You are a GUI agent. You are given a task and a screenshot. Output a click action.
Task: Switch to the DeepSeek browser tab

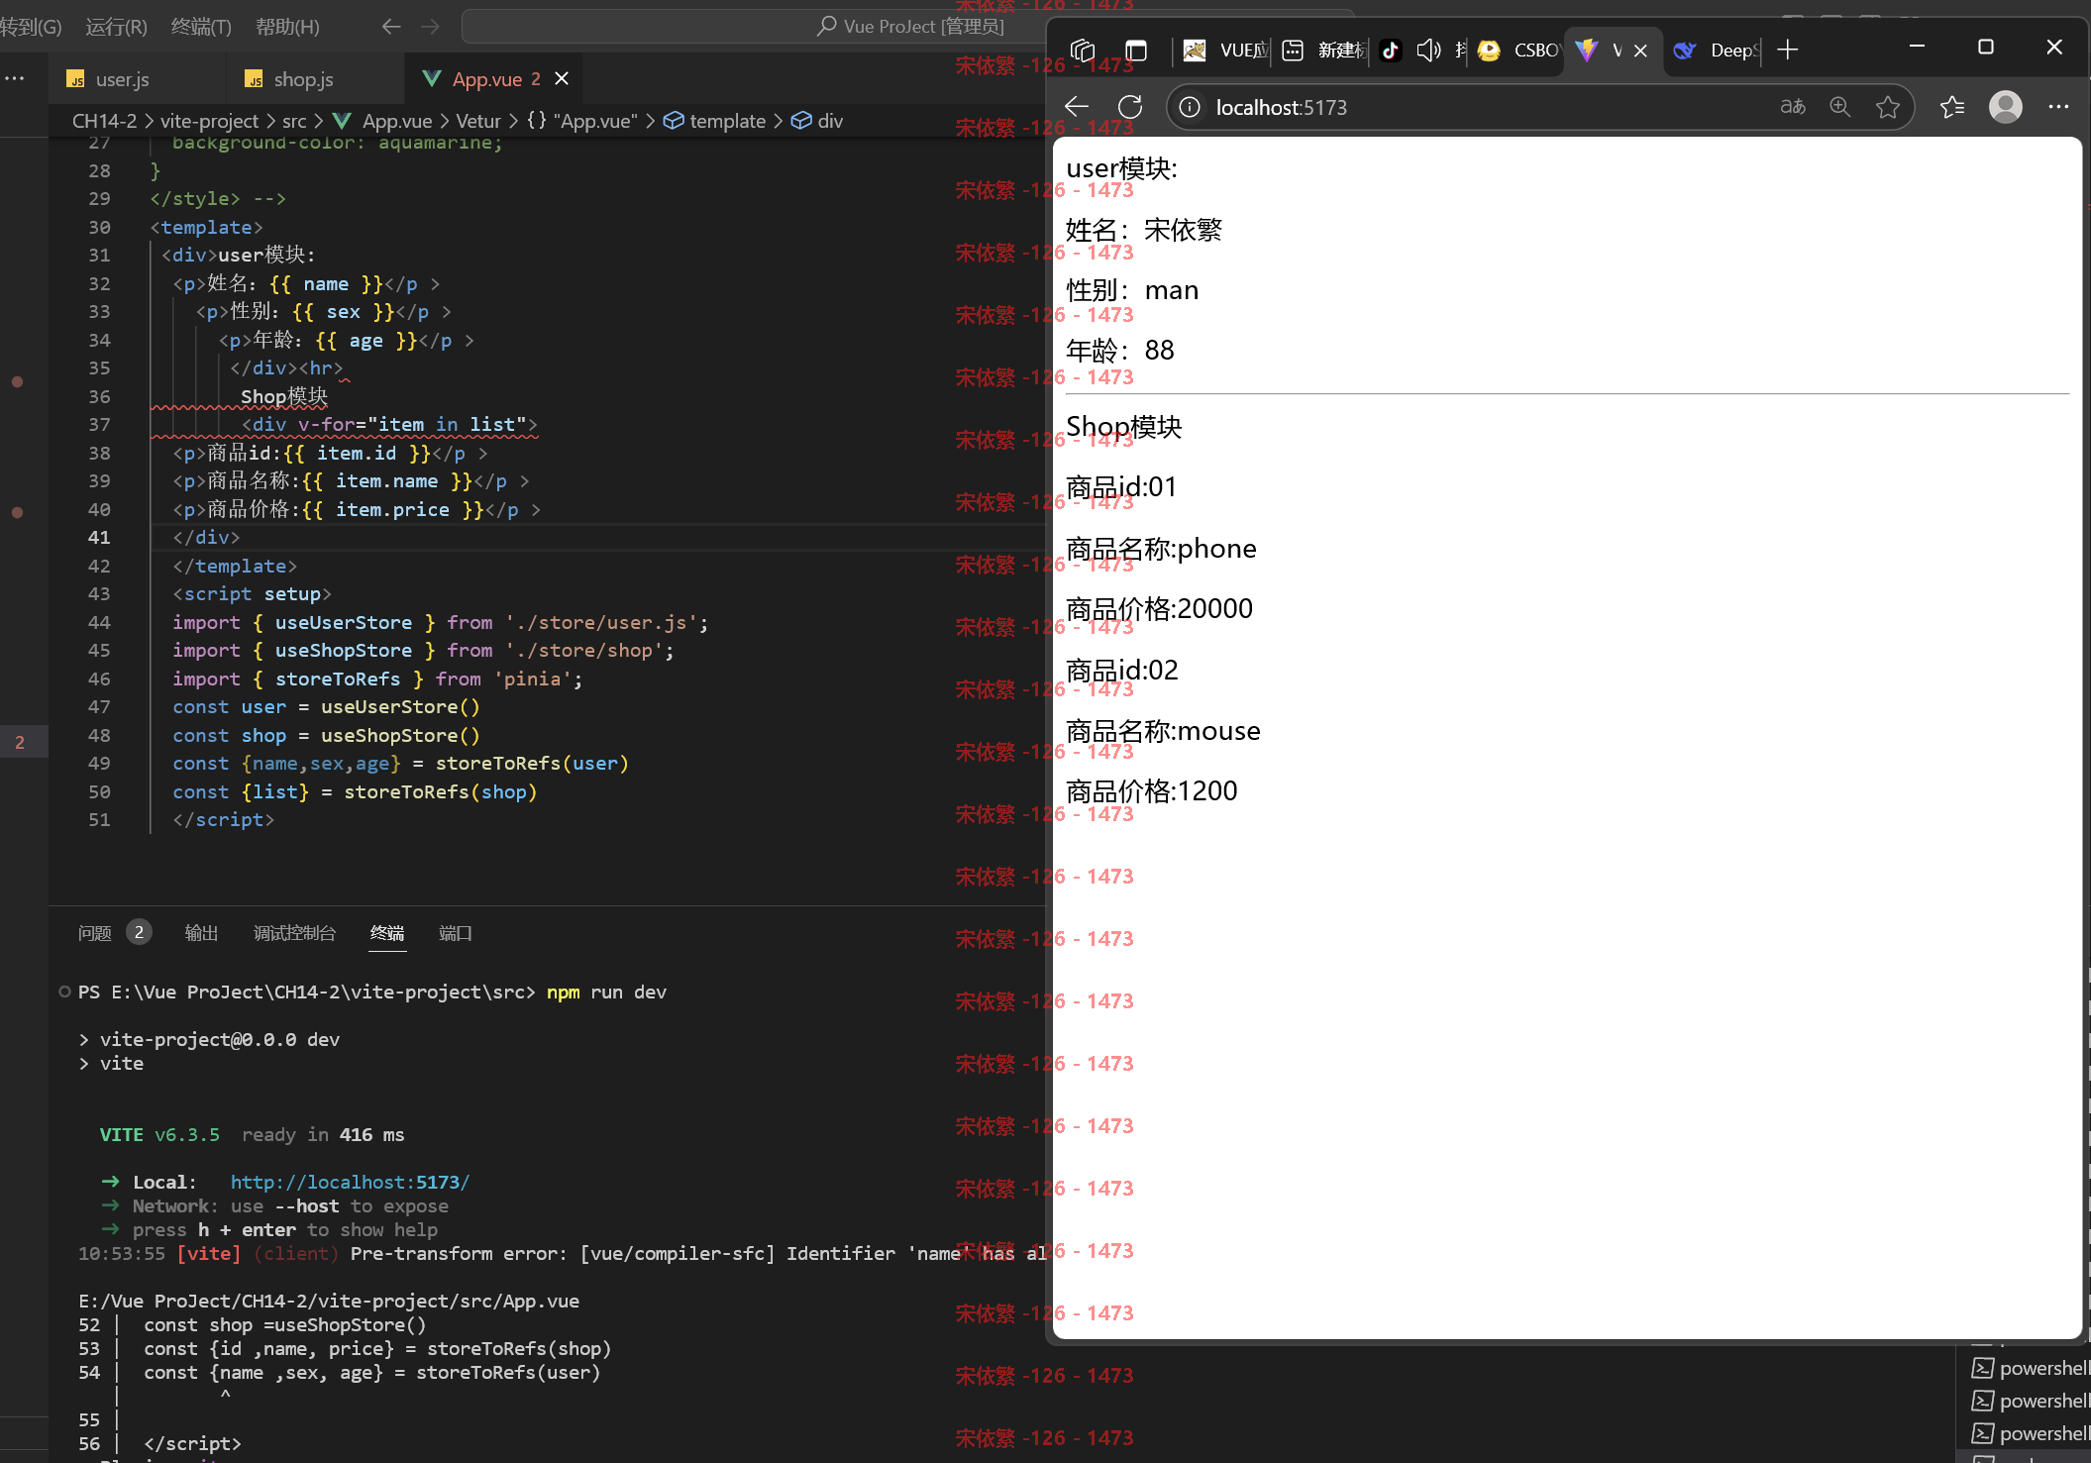click(x=1715, y=50)
